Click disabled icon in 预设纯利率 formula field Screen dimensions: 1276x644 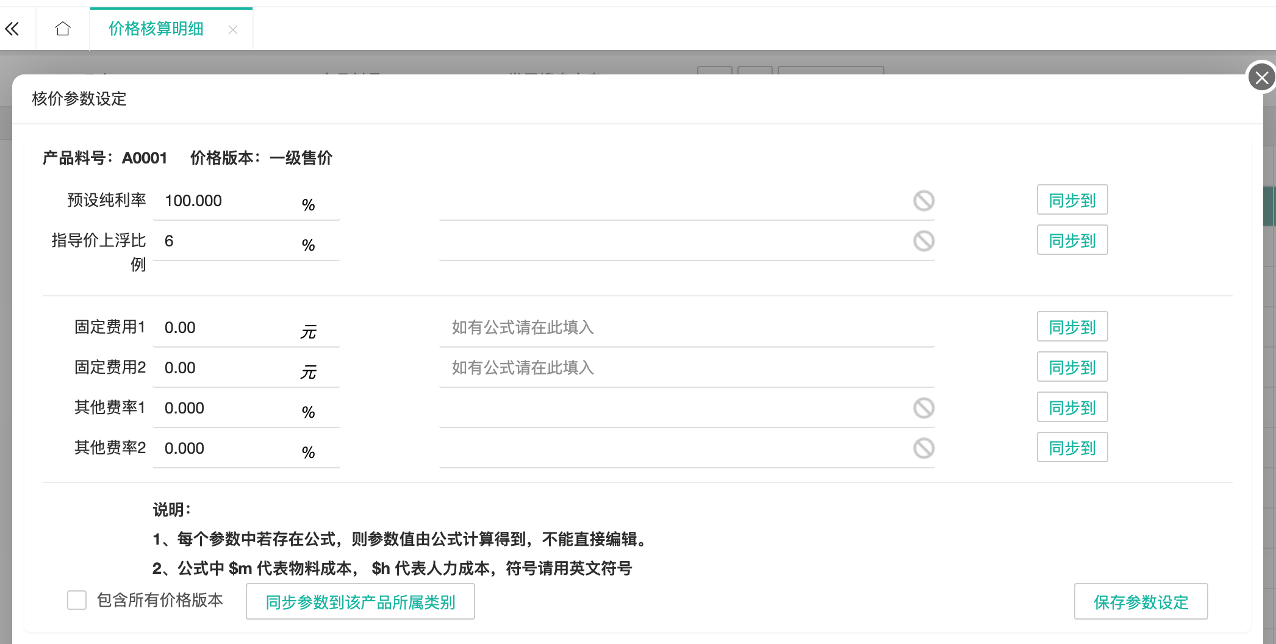(x=923, y=201)
